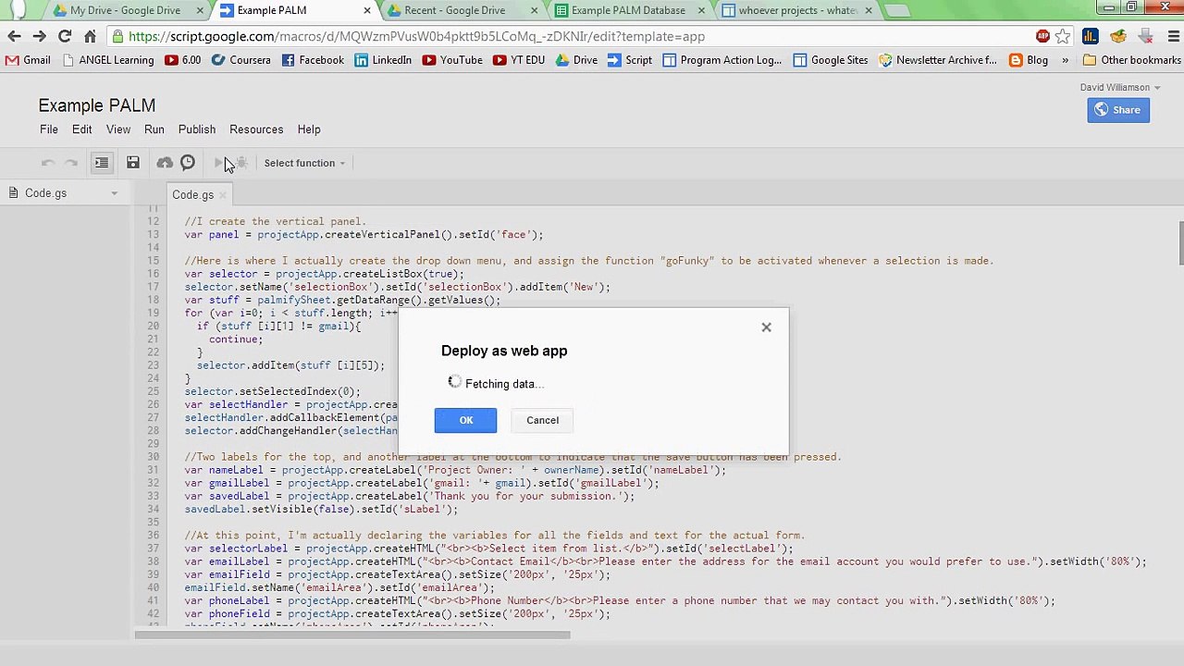Save the script with the floppy disk icon
The width and height of the screenshot is (1184, 666).
point(133,163)
